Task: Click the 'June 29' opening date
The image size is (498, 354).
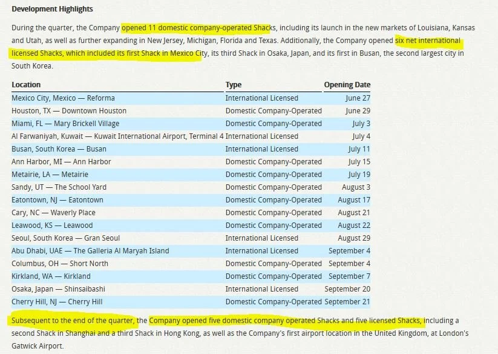Action: pos(358,111)
